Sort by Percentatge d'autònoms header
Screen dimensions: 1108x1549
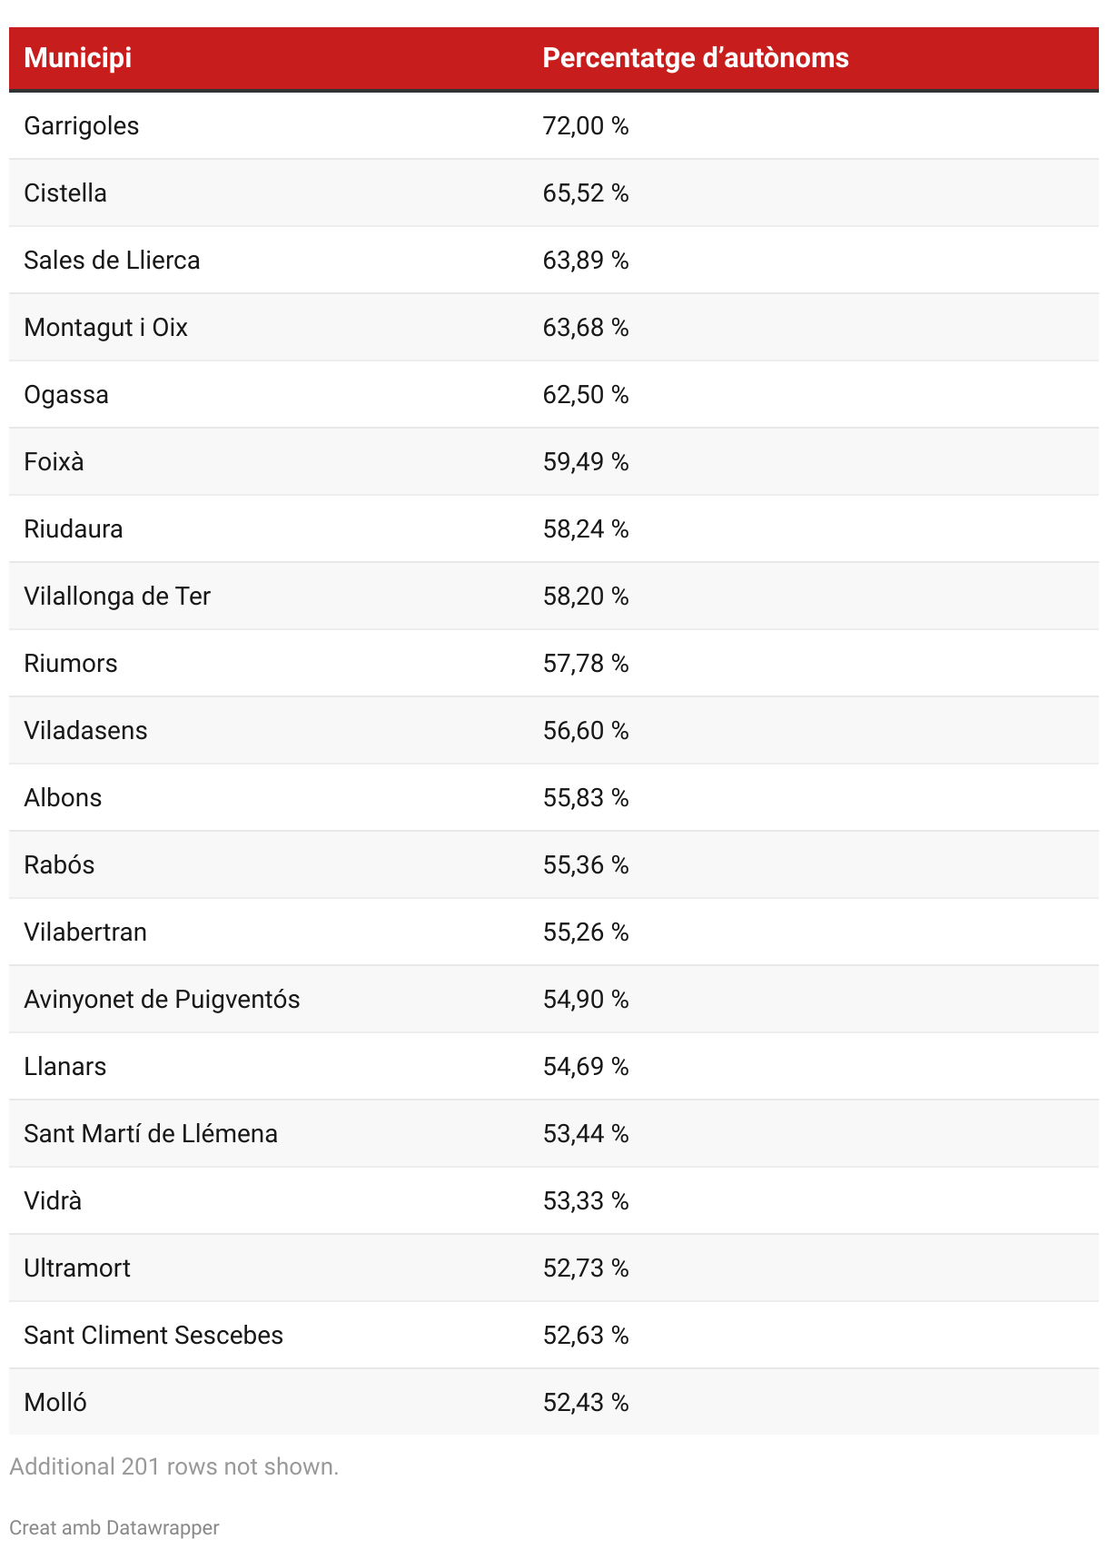tap(695, 58)
